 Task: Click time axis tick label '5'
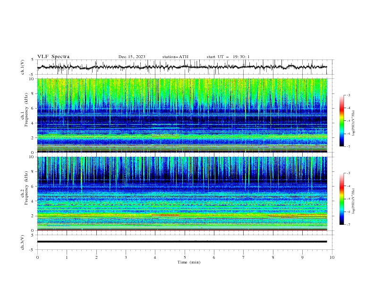click(x=185, y=257)
